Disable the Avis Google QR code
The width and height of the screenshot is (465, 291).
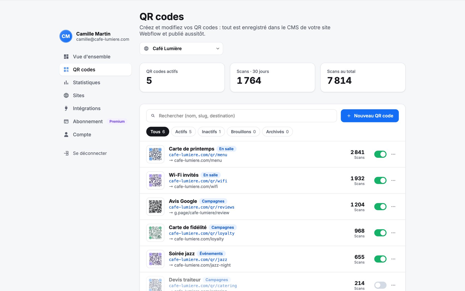pyautogui.click(x=380, y=206)
